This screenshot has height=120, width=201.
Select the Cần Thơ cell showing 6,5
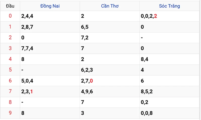coord(85,27)
